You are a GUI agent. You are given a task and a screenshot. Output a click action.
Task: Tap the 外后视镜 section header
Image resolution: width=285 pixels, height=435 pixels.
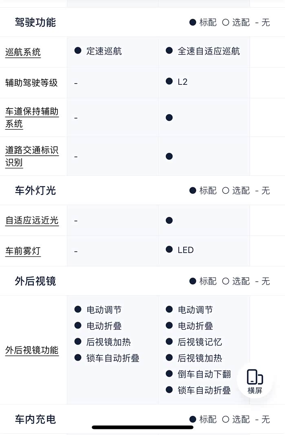[35, 281]
